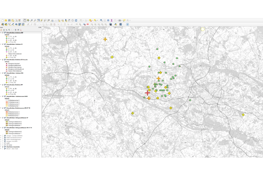Uncheck the Umweltrisiken Erdbeben BW layer
The width and height of the screenshot is (263, 175).
click(x=3, y=33)
